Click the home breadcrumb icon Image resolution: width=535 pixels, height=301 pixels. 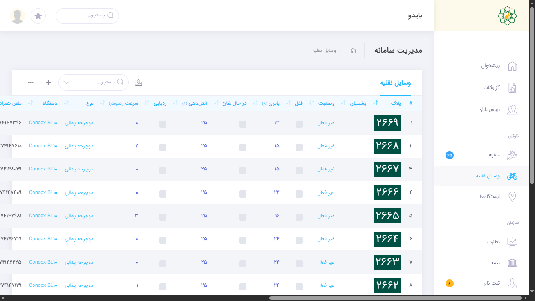[353, 51]
